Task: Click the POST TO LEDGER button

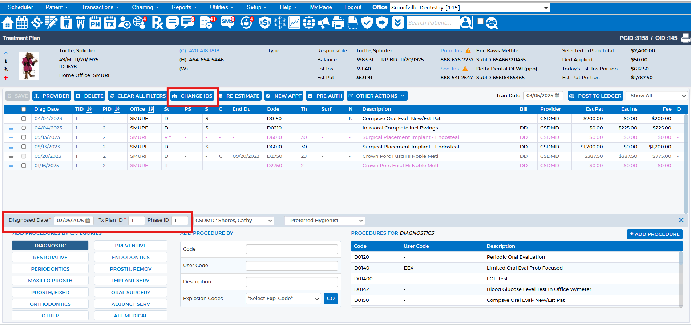Action: [595, 96]
